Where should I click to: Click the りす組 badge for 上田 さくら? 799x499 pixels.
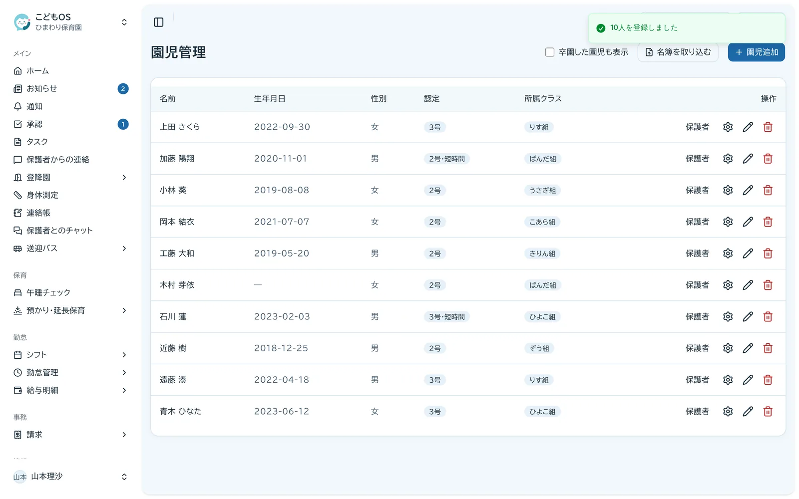click(x=539, y=127)
